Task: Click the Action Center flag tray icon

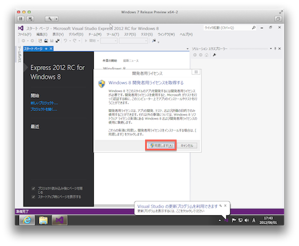Action: [234, 220]
